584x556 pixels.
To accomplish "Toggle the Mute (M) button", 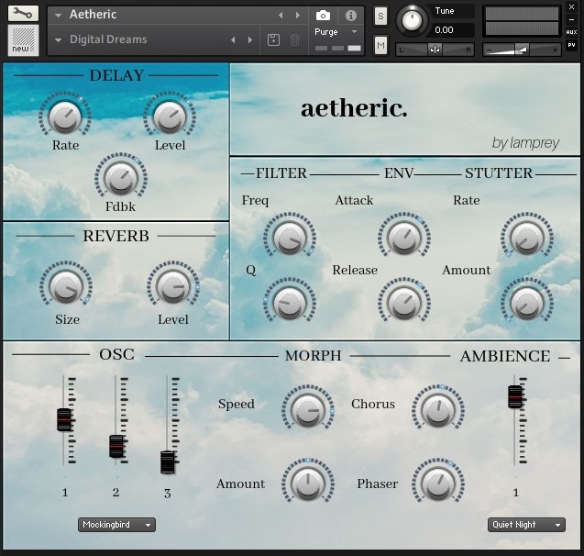I will point(380,44).
